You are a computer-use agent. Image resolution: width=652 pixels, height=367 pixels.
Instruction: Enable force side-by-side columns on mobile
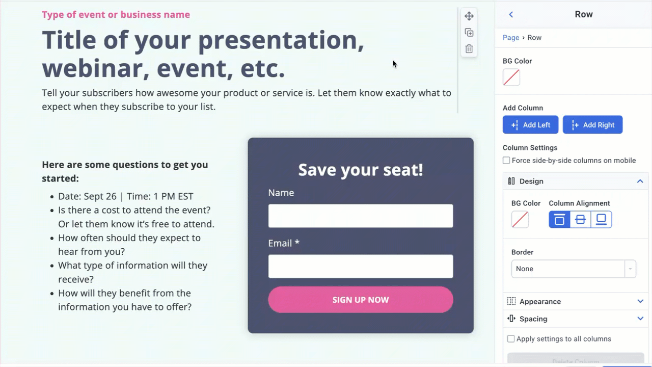(506, 160)
